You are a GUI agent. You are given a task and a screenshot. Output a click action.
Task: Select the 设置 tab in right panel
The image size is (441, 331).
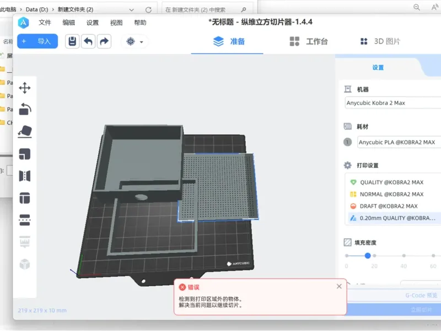[x=378, y=67]
